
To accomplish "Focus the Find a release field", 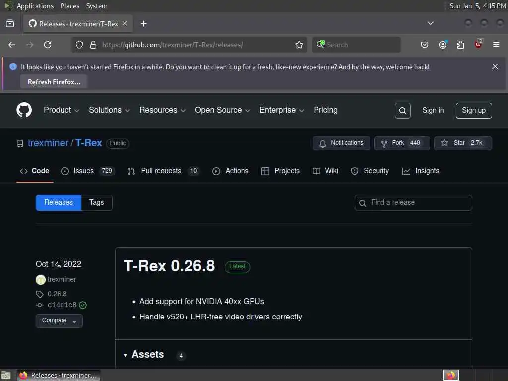I will tap(413, 203).
